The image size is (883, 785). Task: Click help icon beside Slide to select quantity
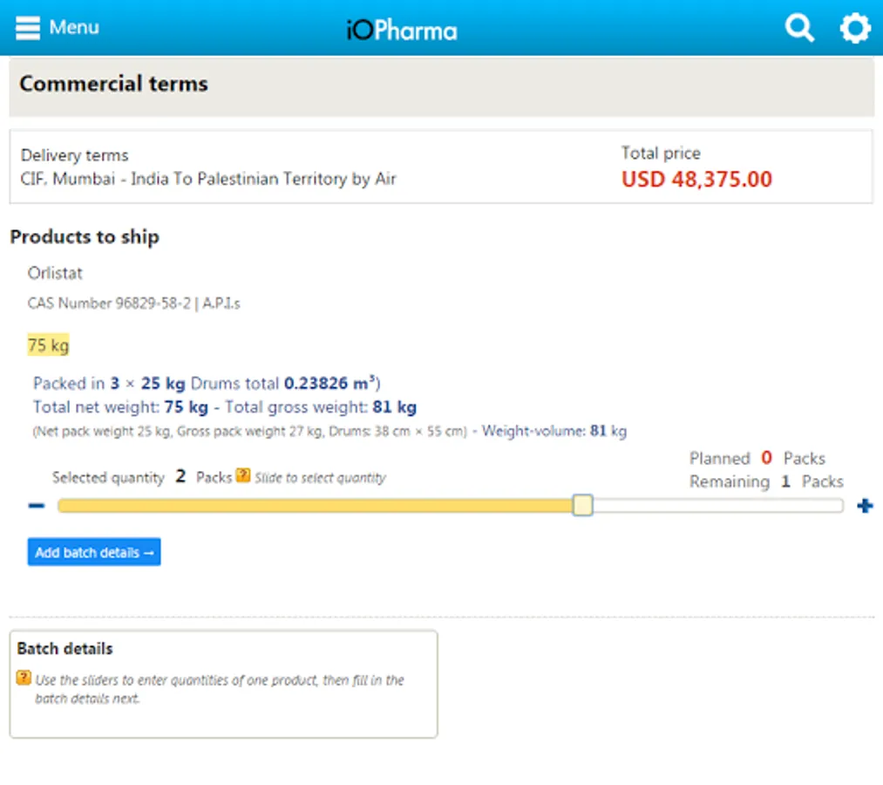tap(243, 476)
